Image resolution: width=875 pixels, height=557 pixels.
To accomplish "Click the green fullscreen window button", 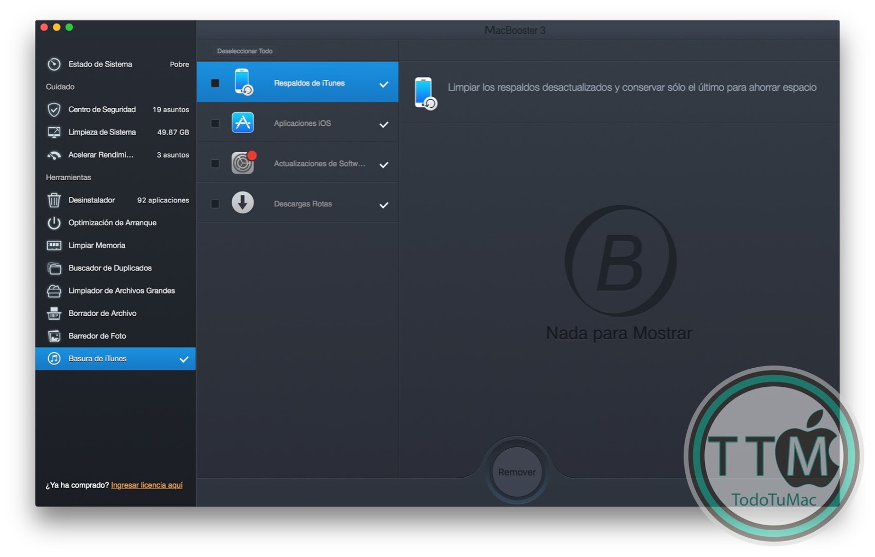I will click(x=69, y=27).
